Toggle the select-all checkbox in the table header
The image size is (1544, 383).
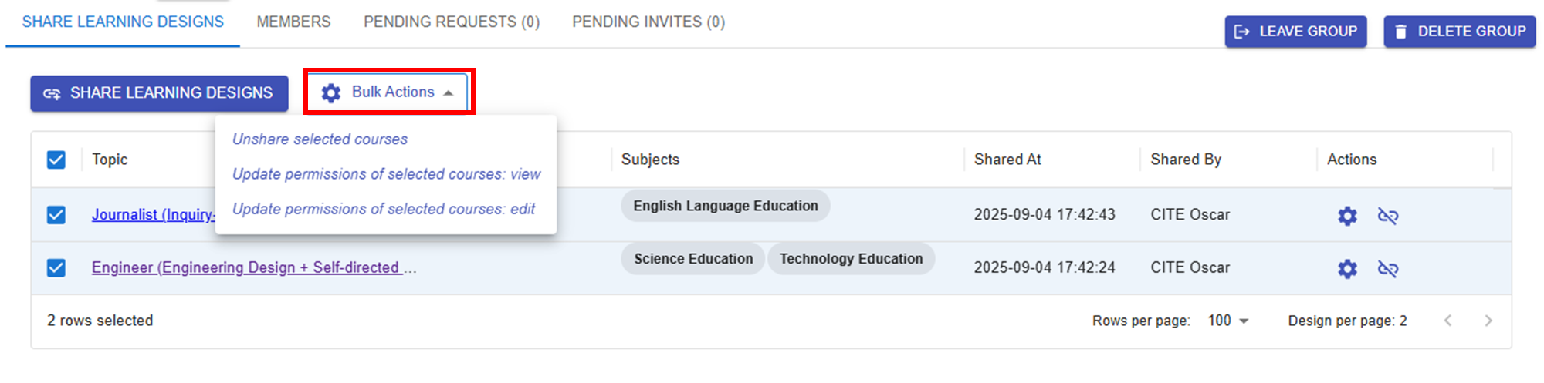pos(56,160)
